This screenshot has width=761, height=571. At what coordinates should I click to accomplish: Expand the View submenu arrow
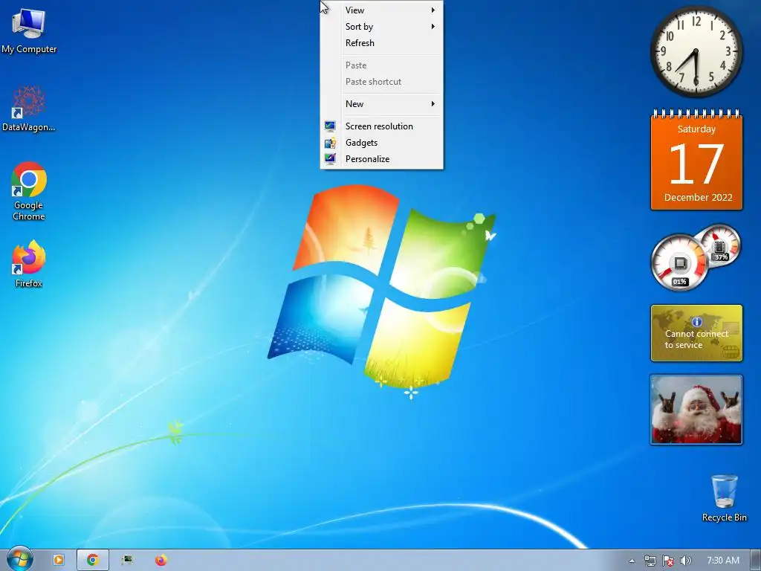pos(433,10)
